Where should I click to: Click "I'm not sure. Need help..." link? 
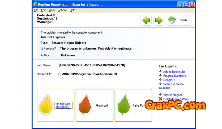[63, 106]
